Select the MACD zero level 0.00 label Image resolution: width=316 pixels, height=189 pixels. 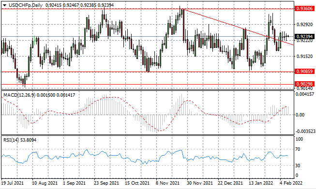coord(300,115)
